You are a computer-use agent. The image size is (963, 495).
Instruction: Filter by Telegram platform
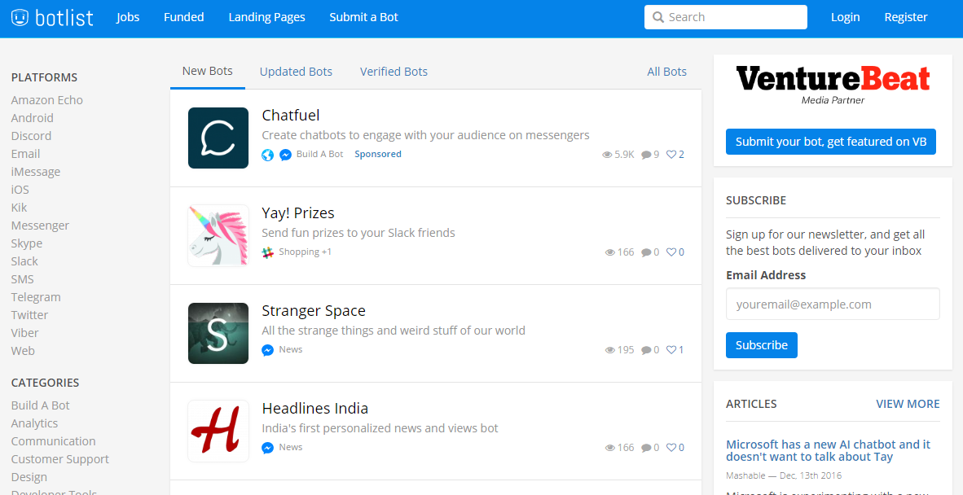click(x=36, y=297)
